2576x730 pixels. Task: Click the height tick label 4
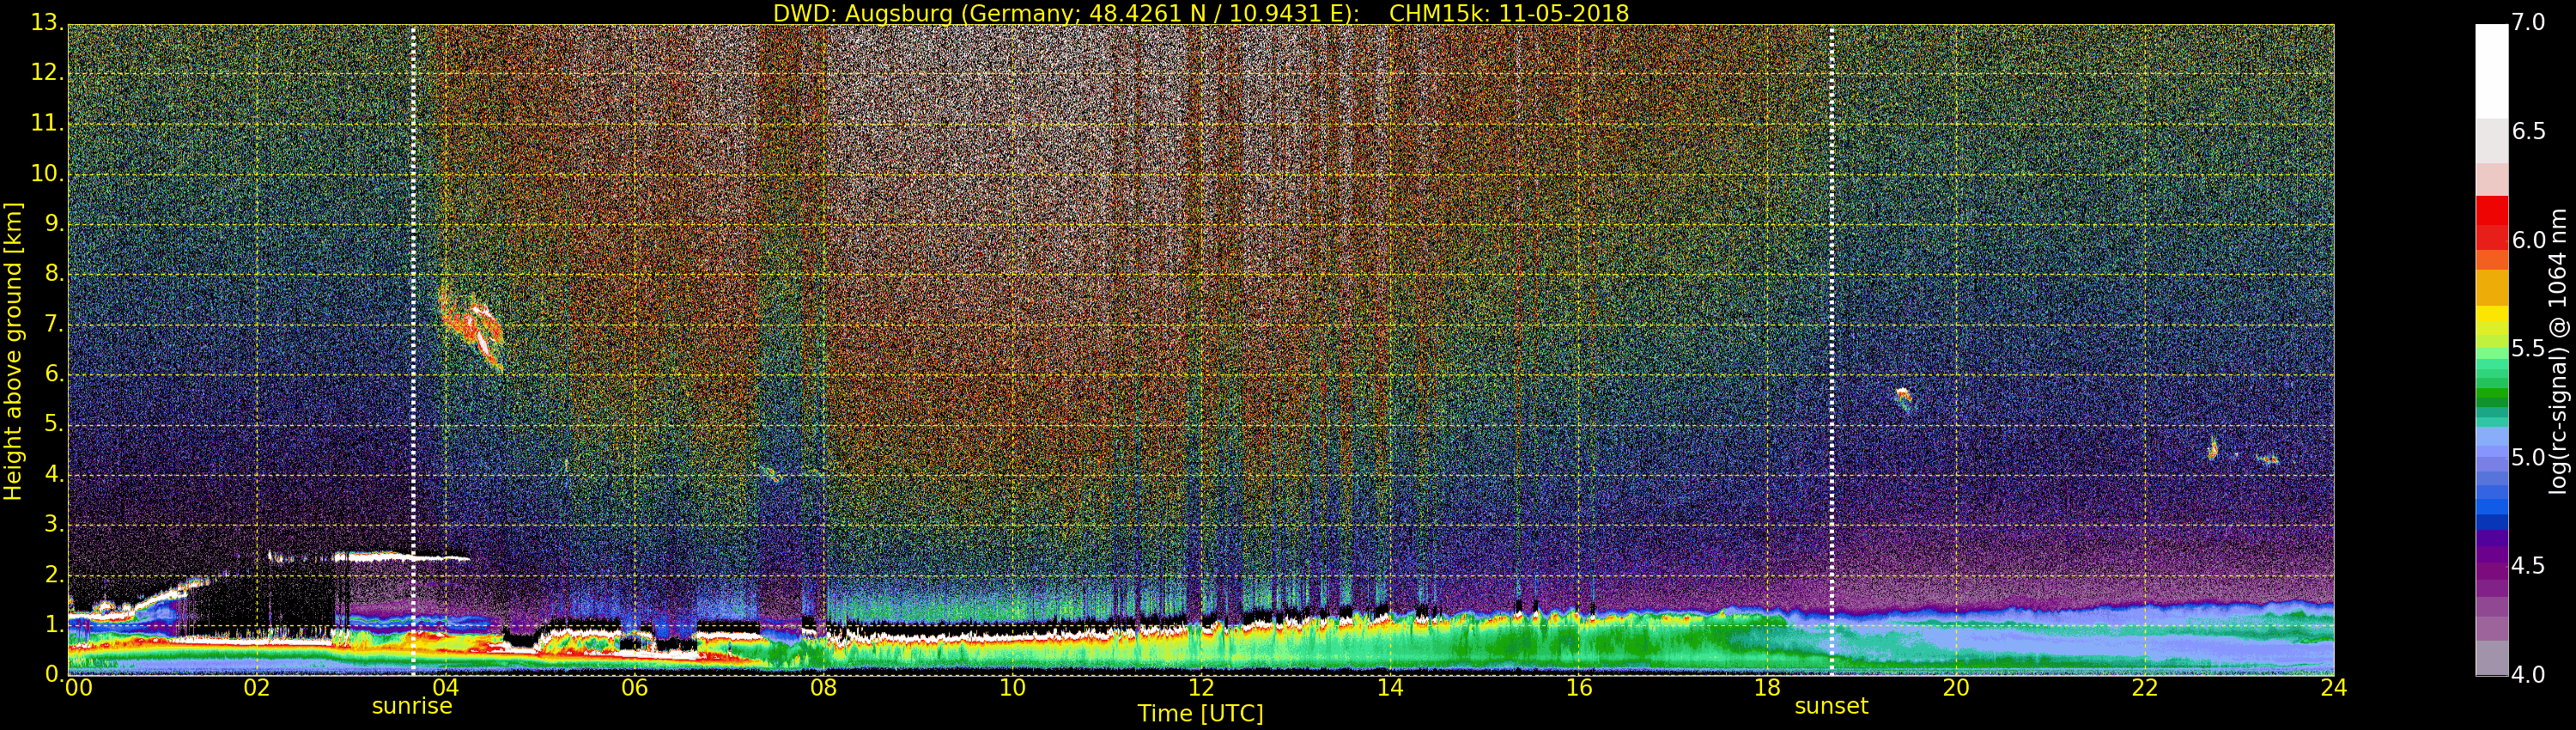pyautogui.click(x=54, y=474)
